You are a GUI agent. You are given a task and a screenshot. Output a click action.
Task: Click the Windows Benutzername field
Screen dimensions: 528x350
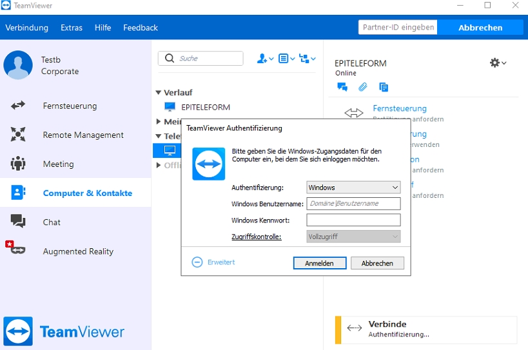click(353, 204)
